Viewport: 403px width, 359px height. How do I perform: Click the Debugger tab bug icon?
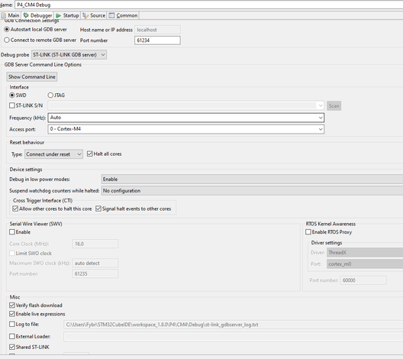26,15
